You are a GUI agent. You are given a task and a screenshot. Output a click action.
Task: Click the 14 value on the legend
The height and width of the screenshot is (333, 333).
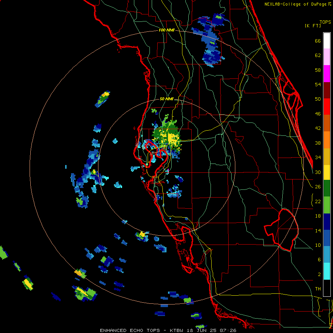tap(318, 231)
